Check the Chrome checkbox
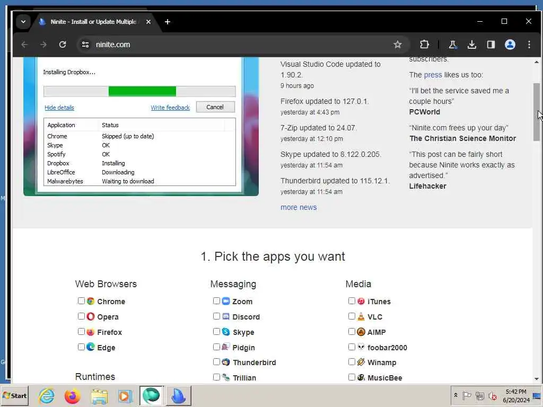 pos(81,301)
